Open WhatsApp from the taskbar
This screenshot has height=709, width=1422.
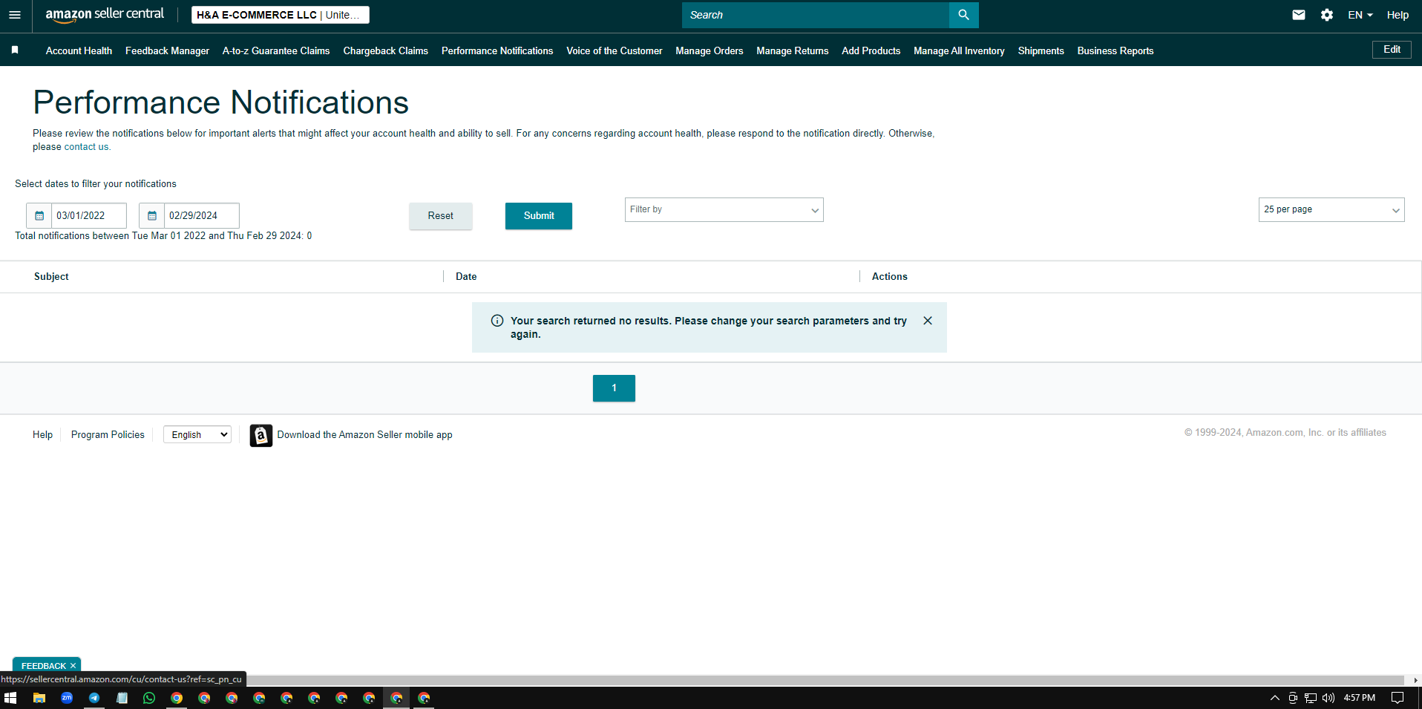149,698
